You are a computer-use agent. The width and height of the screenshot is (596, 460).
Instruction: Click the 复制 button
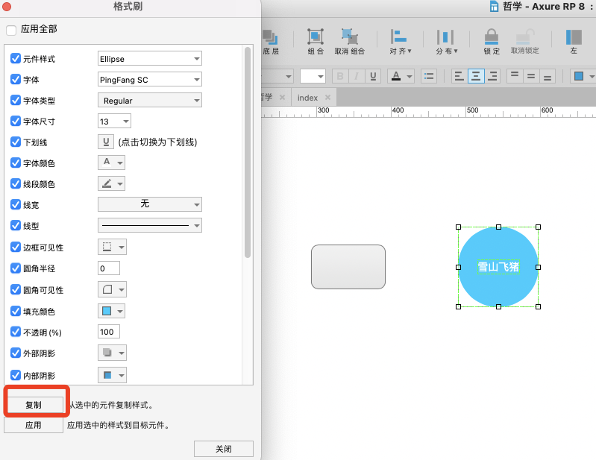(x=34, y=405)
